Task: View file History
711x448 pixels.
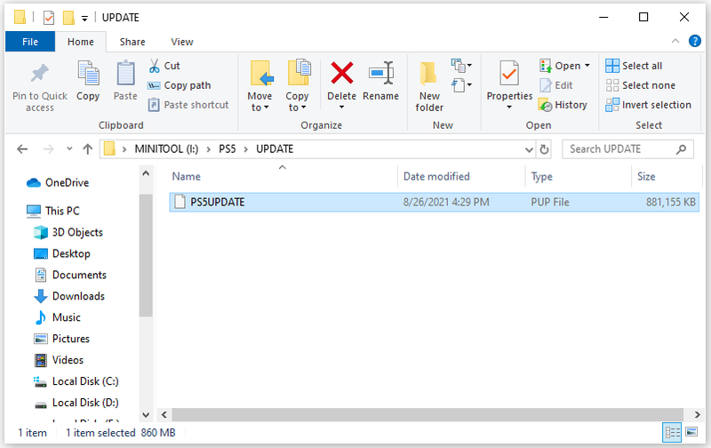Action: 563,105
